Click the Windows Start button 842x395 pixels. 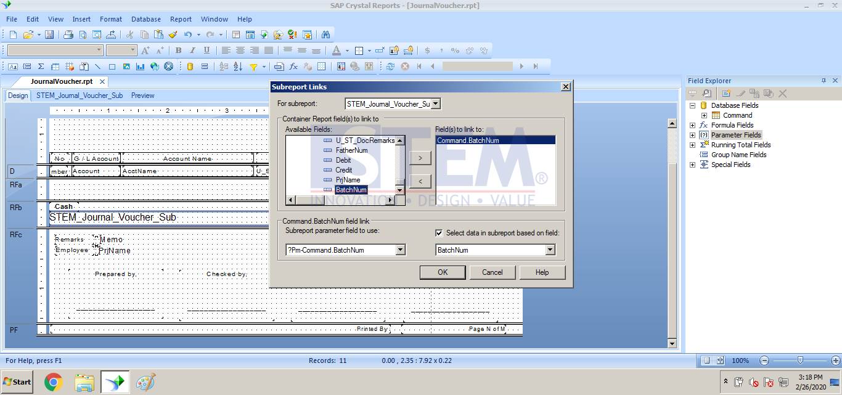coord(17,382)
